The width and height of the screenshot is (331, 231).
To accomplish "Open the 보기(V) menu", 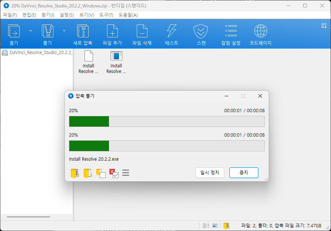I will pyautogui.click(x=87, y=15).
